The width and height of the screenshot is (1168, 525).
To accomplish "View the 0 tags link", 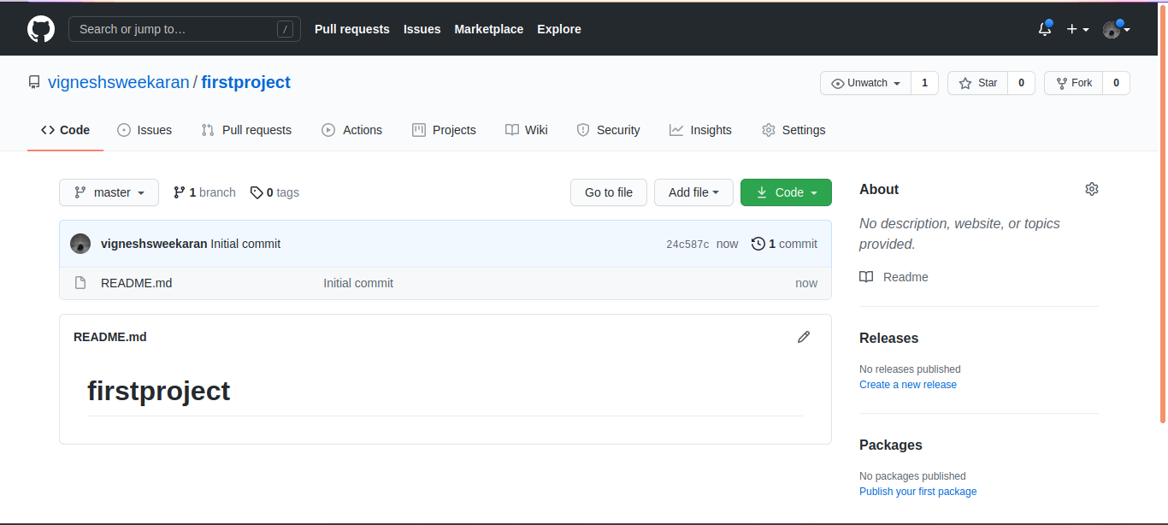I will coord(274,192).
